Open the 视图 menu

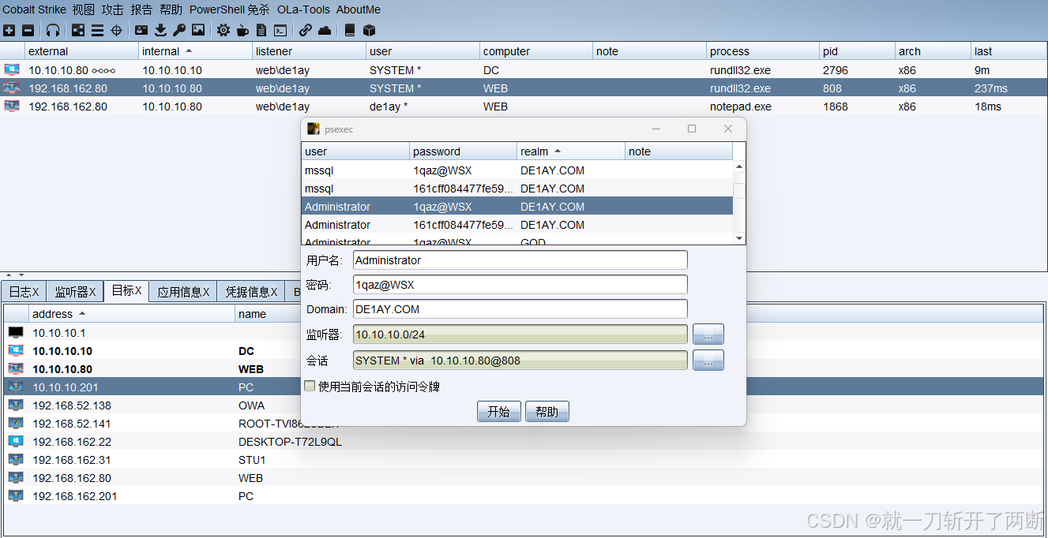(x=83, y=9)
